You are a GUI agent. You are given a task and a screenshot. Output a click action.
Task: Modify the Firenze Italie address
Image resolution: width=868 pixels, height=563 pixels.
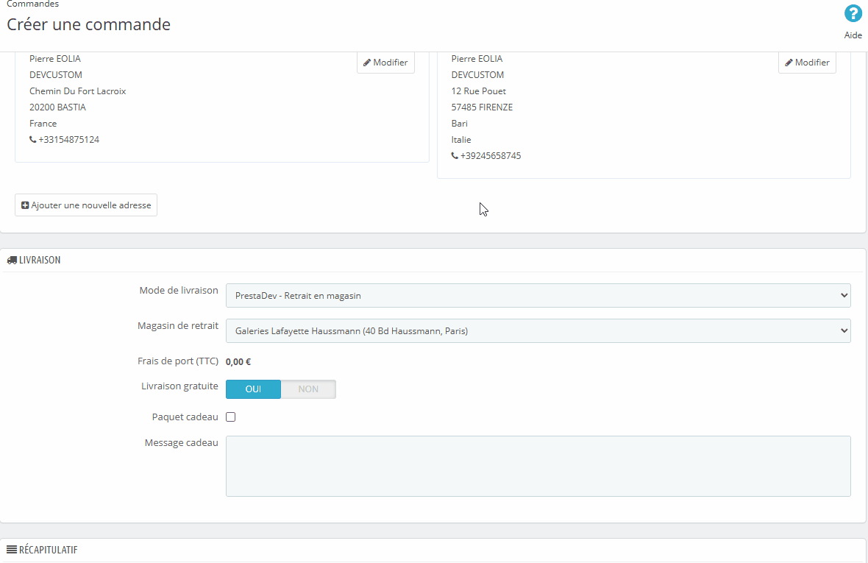click(x=807, y=63)
